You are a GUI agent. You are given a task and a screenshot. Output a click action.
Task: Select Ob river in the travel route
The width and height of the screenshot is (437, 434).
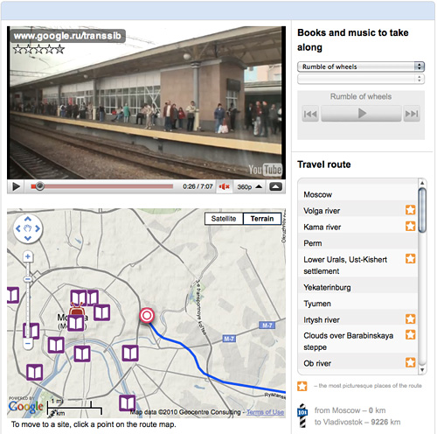coord(357,363)
